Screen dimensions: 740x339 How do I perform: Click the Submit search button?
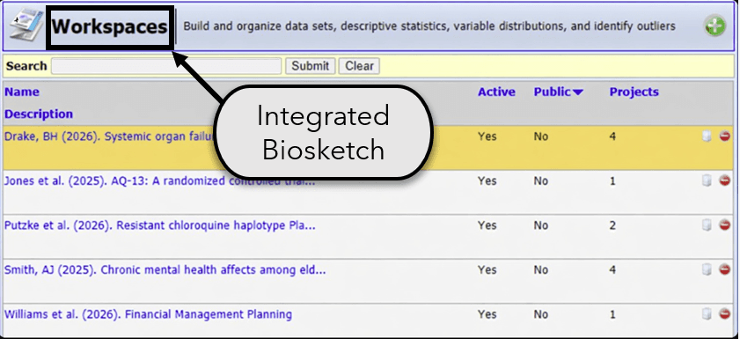tap(310, 66)
